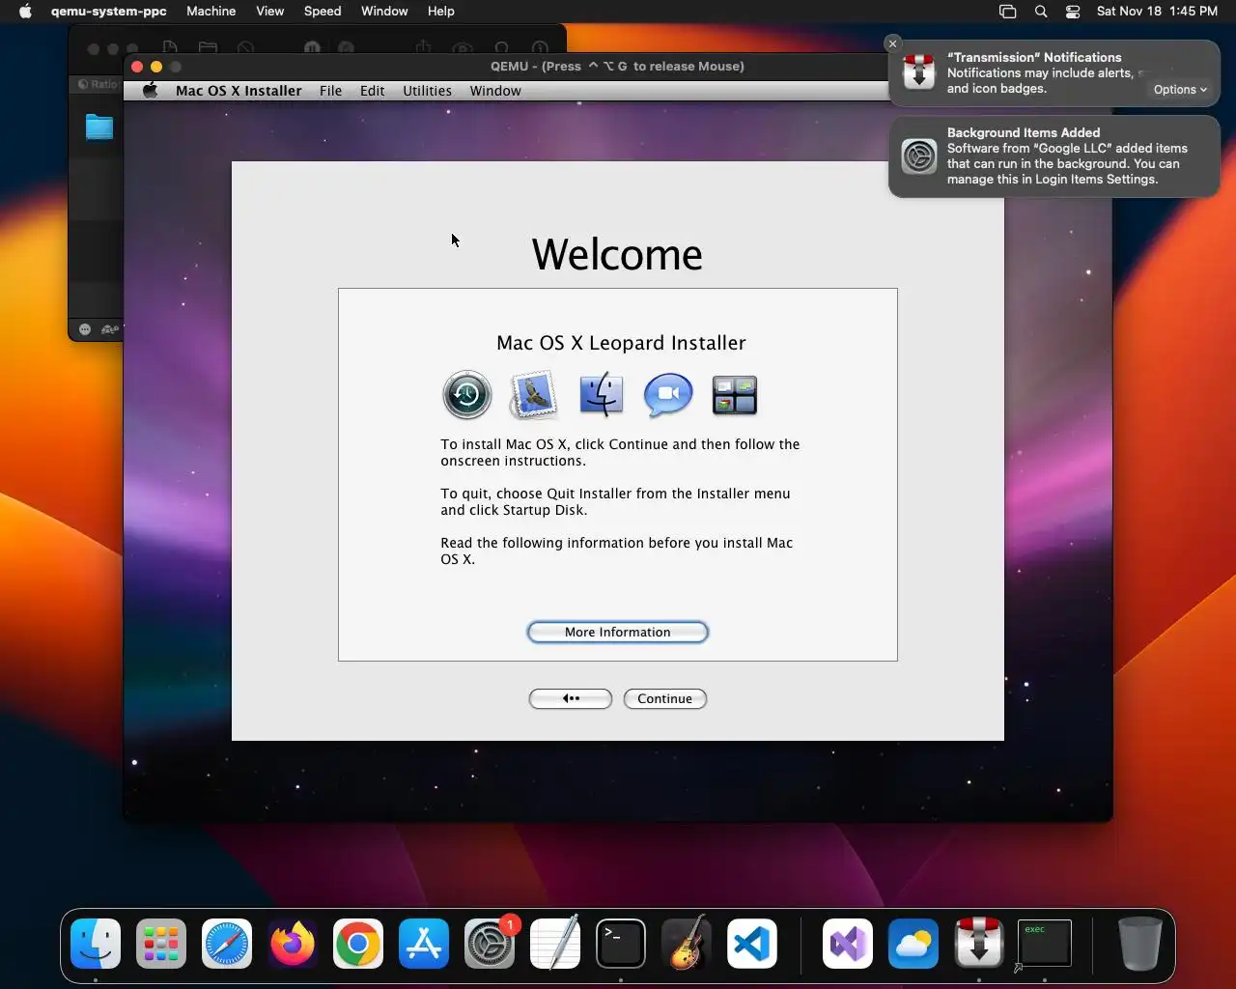1236x989 pixels.
Task: Go back with the left-arrow button
Action: (x=571, y=698)
